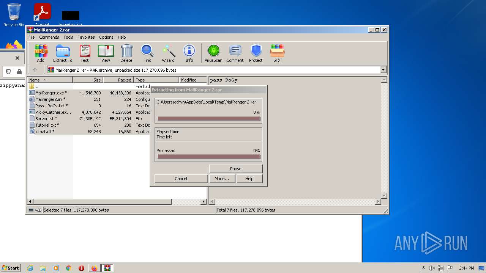
Task: Open the Comment toolbar icon
Action: coord(235,53)
